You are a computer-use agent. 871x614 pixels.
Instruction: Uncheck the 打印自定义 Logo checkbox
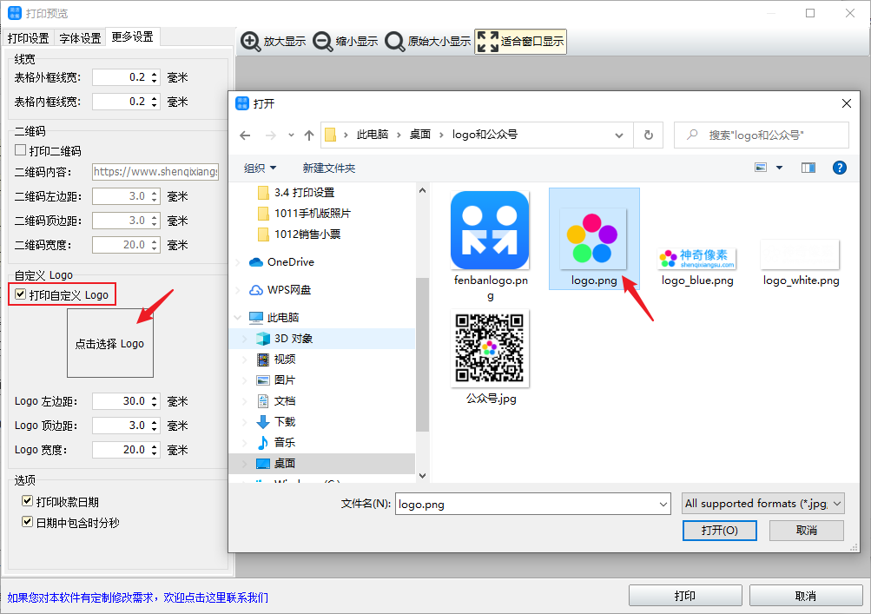21,295
